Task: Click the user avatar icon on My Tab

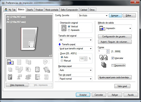Action: coord(6,10)
